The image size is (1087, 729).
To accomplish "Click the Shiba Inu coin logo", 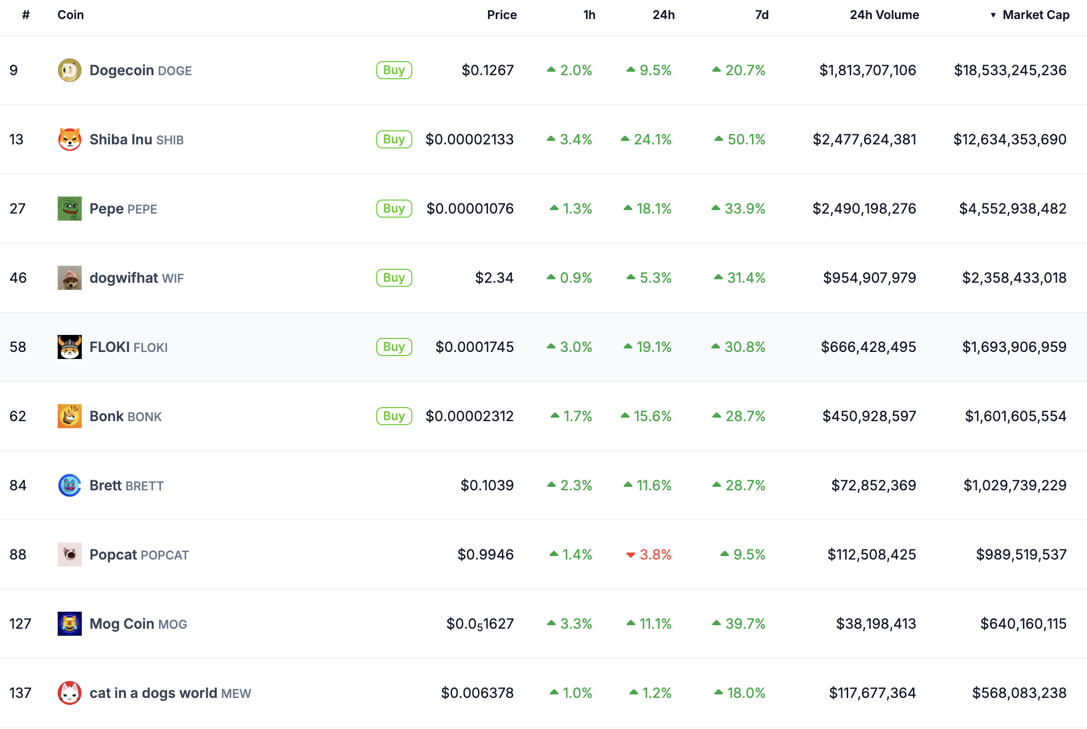I will pos(69,139).
